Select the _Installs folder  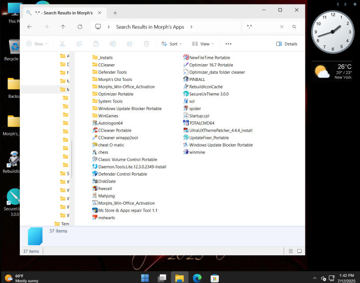click(x=102, y=58)
